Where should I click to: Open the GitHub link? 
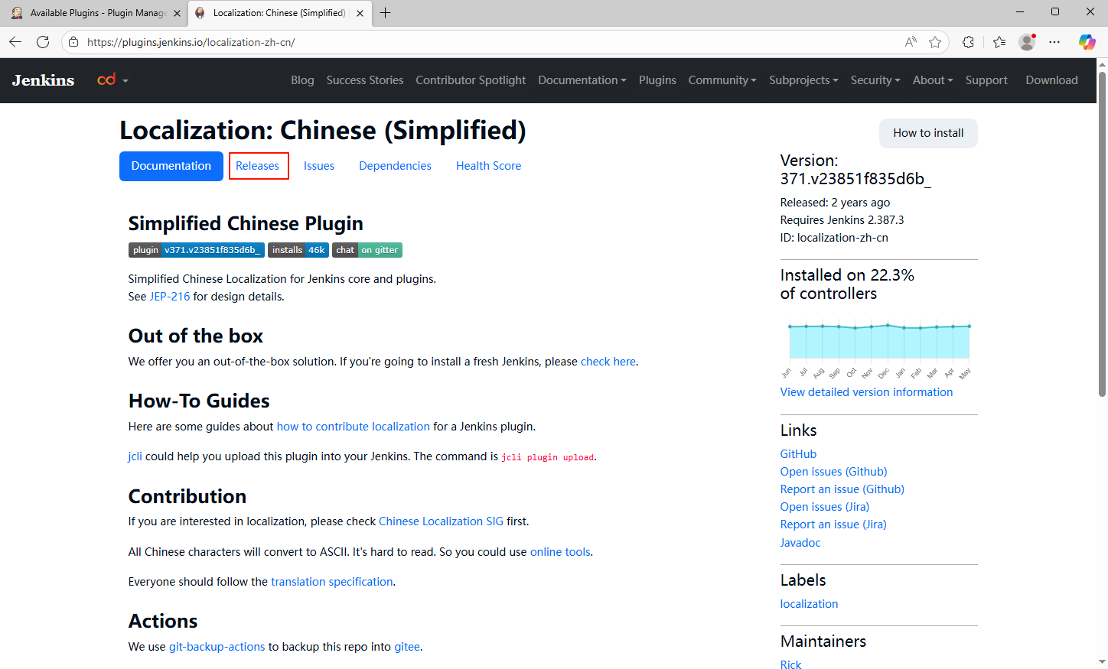click(798, 454)
